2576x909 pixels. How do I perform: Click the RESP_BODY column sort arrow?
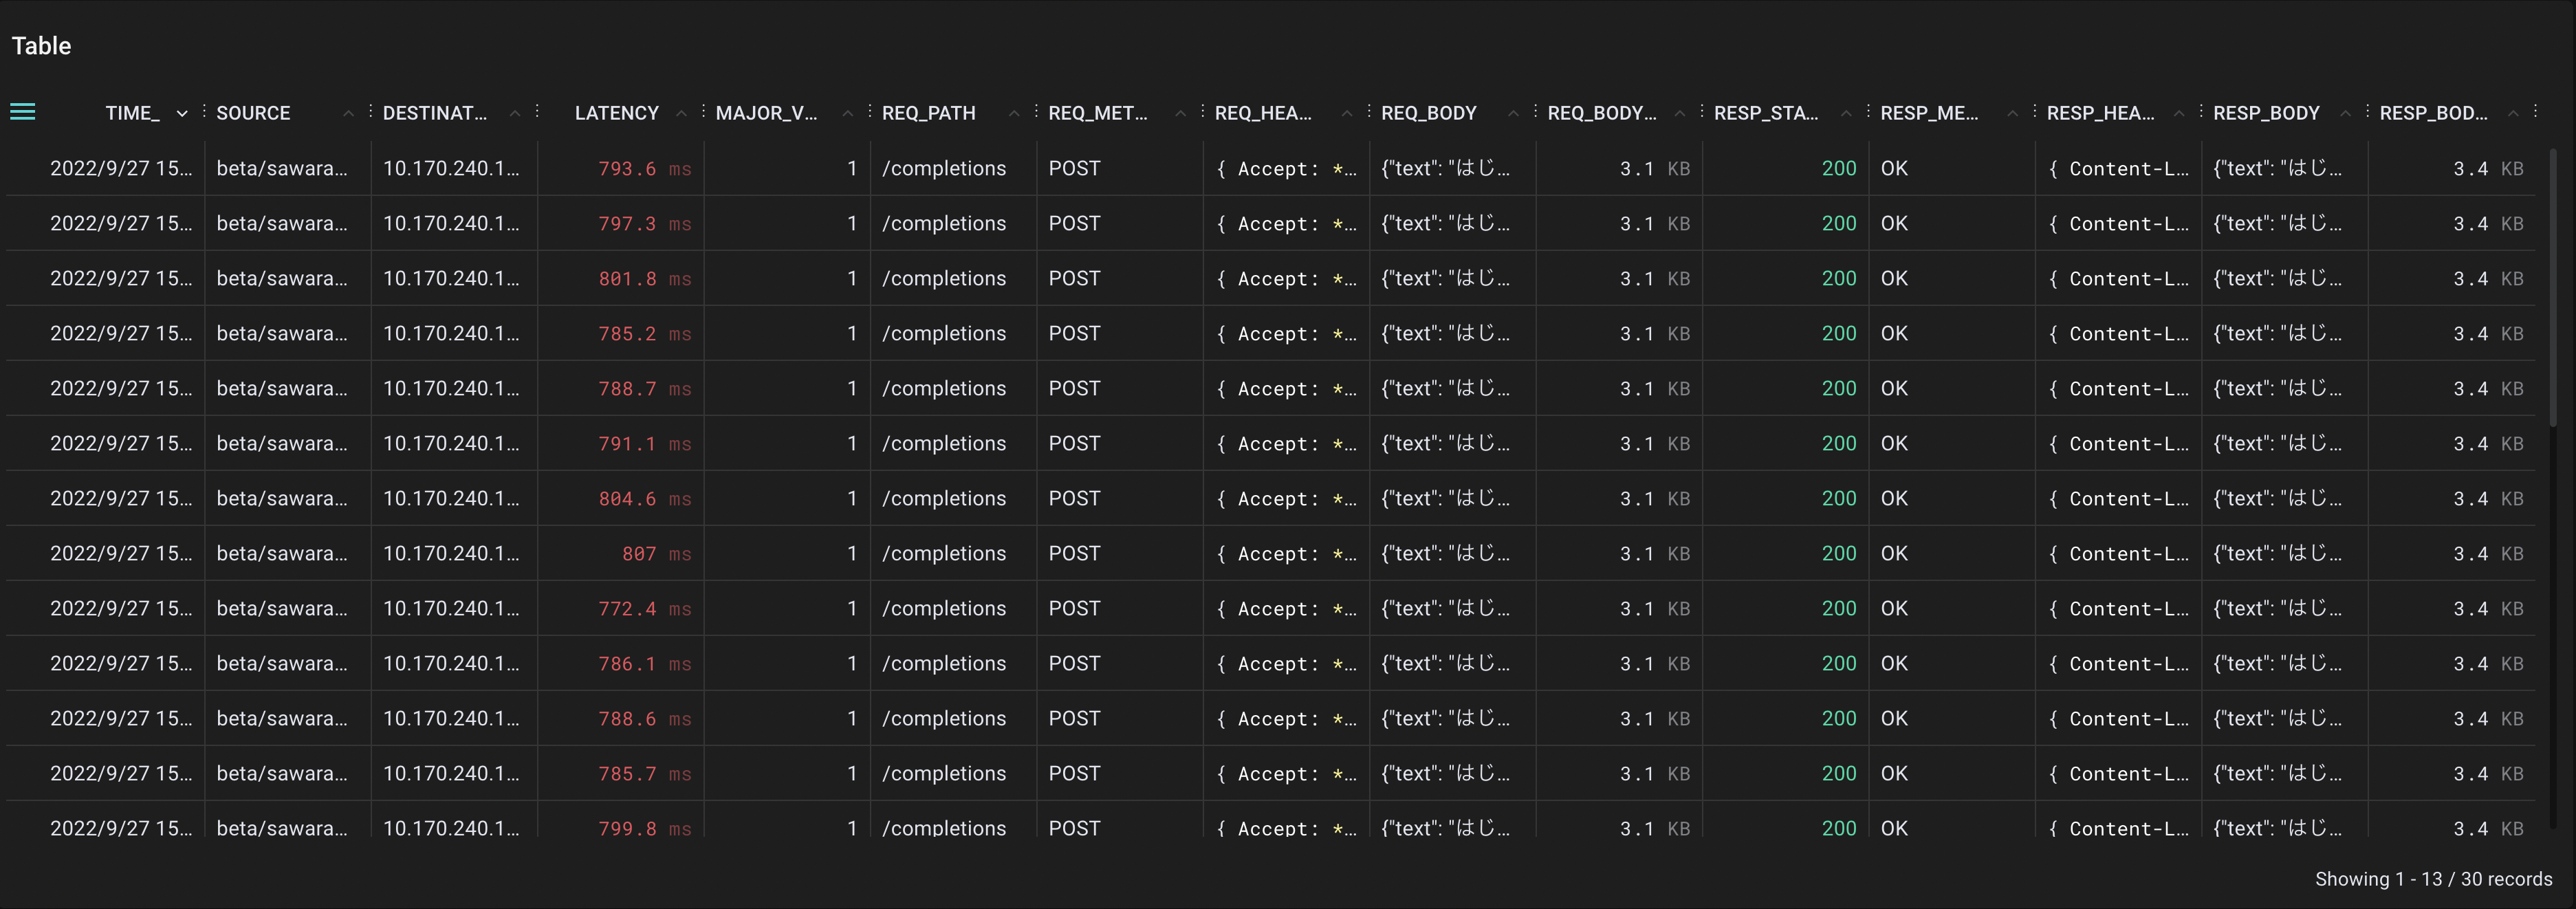(2345, 114)
